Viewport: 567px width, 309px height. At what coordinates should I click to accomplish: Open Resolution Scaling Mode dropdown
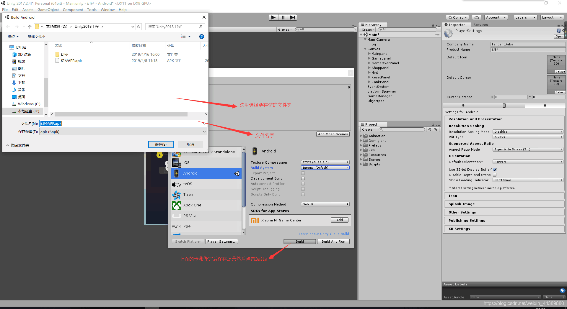coord(528,132)
